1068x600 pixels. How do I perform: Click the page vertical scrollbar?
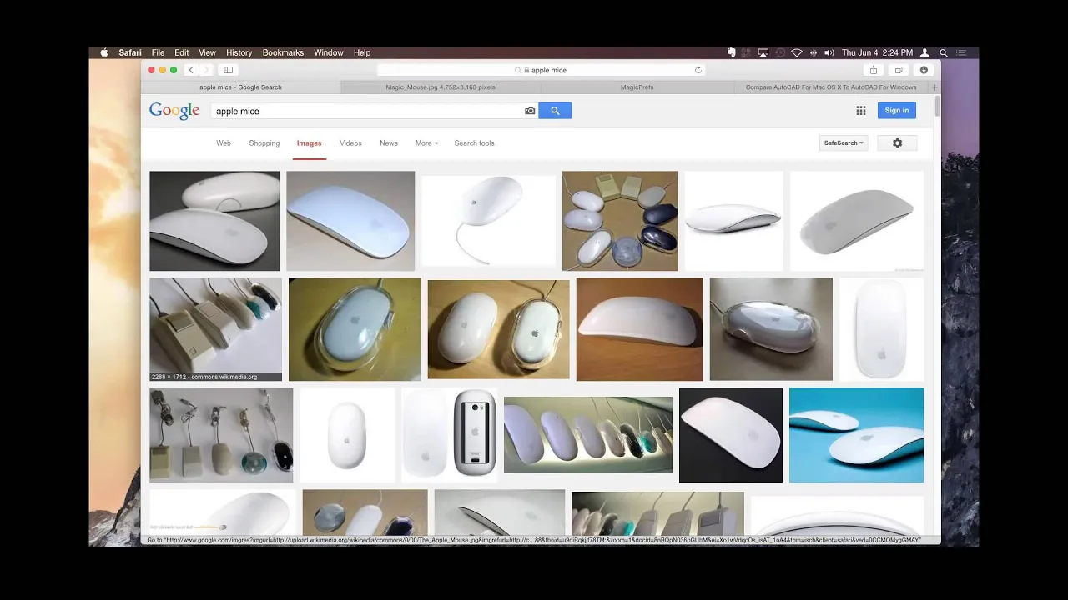click(937, 107)
